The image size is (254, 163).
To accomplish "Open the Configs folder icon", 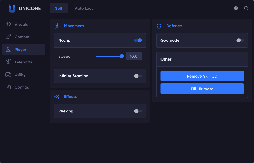I will point(8,87).
